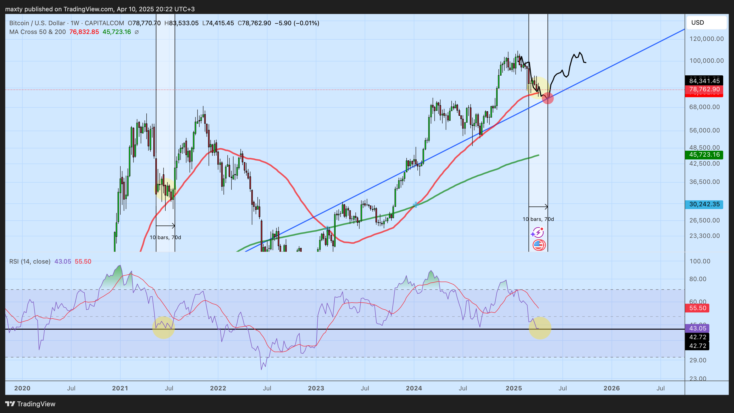Click the 56,000.00 price axis tick
This screenshot has height=413, width=734.
pyautogui.click(x=704, y=130)
